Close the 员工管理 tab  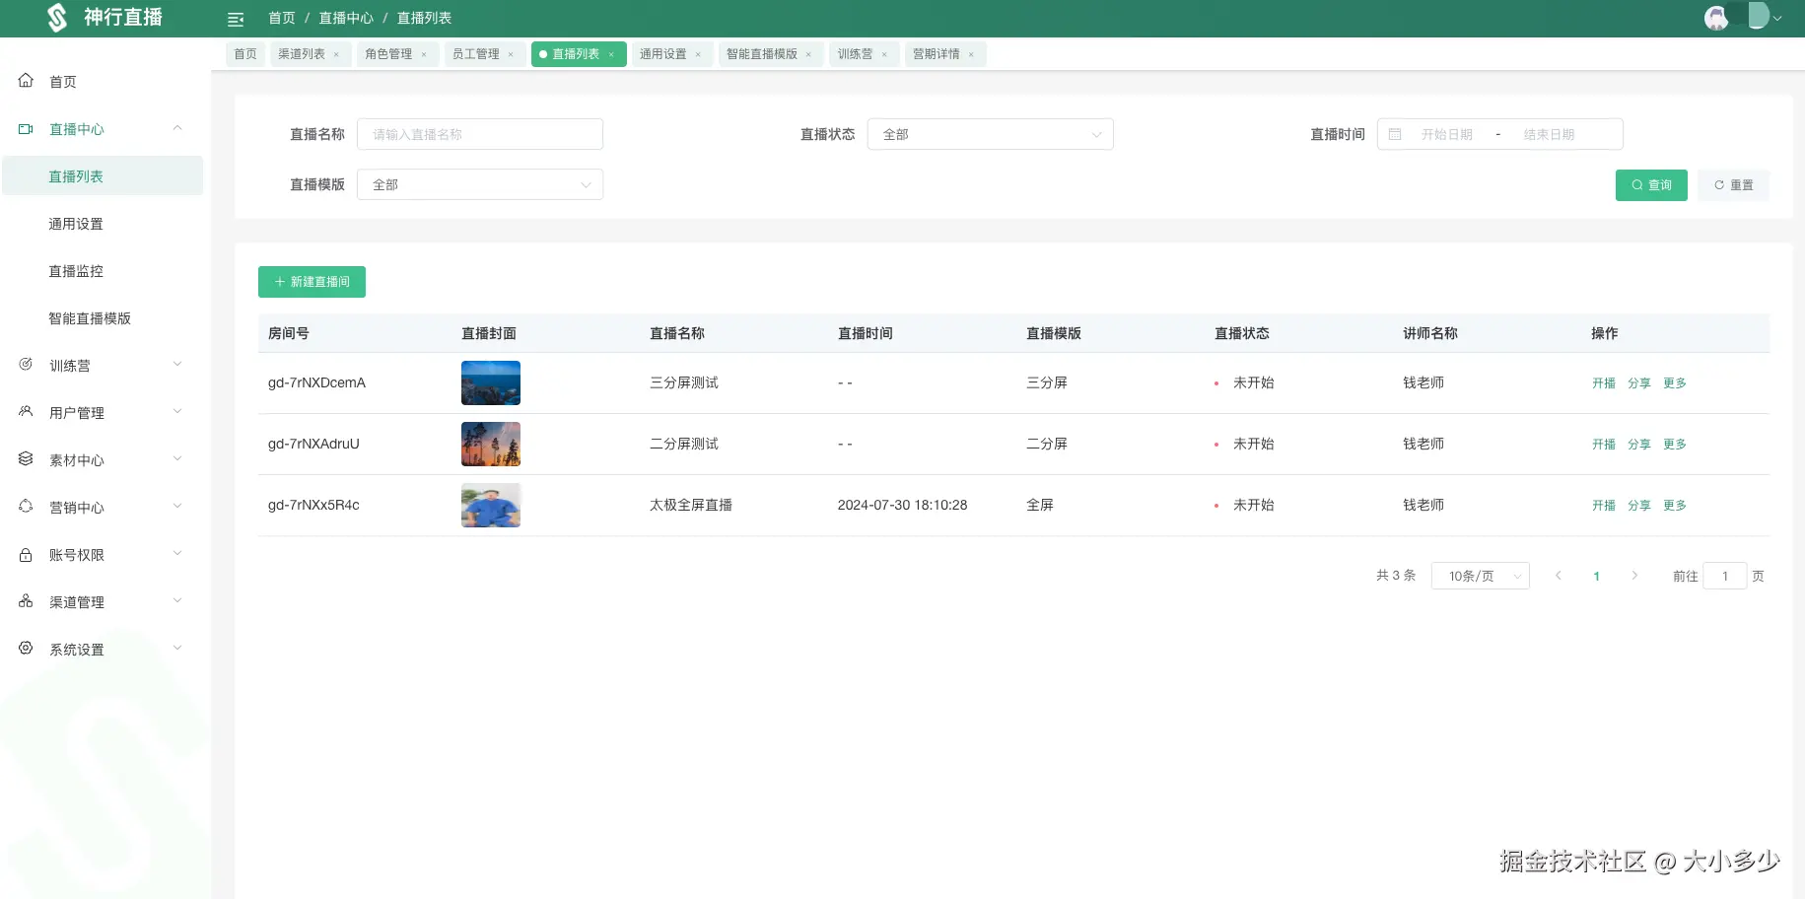coord(511,54)
